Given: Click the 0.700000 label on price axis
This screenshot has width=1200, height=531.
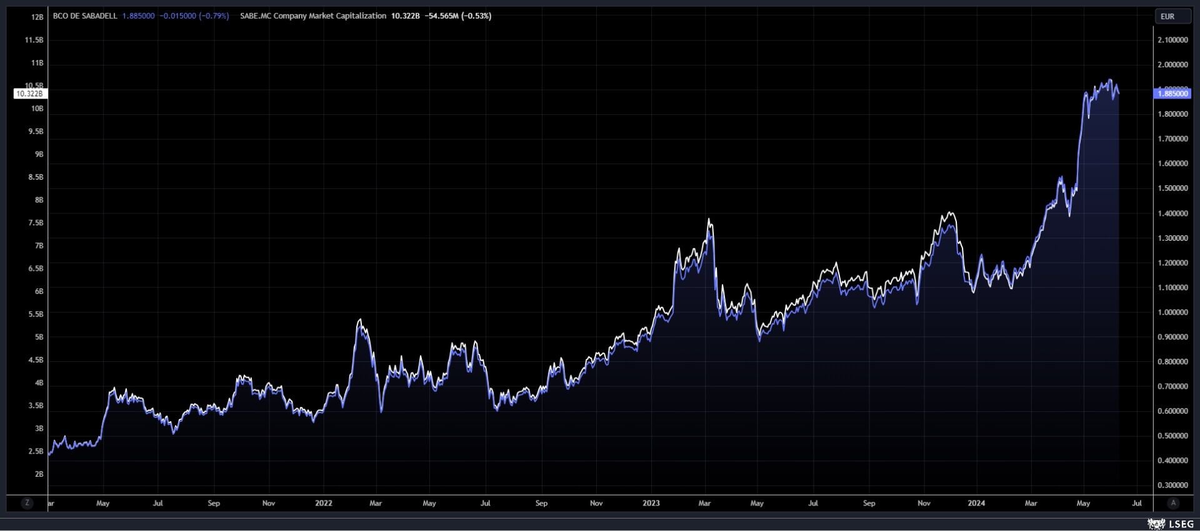Looking at the screenshot, I should 1172,387.
